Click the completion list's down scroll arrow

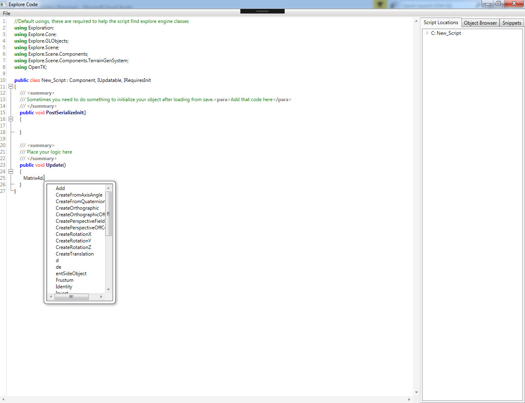pyautogui.click(x=108, y=290)
